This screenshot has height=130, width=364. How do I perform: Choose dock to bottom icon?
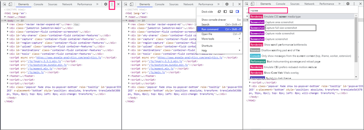[x=231, y=11]
